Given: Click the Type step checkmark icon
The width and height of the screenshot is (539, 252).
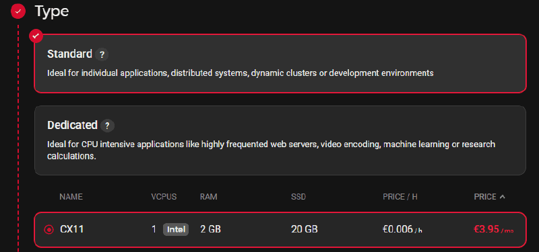Looking at the screenshot, I should pyautogui.click(x=18, y=11).
